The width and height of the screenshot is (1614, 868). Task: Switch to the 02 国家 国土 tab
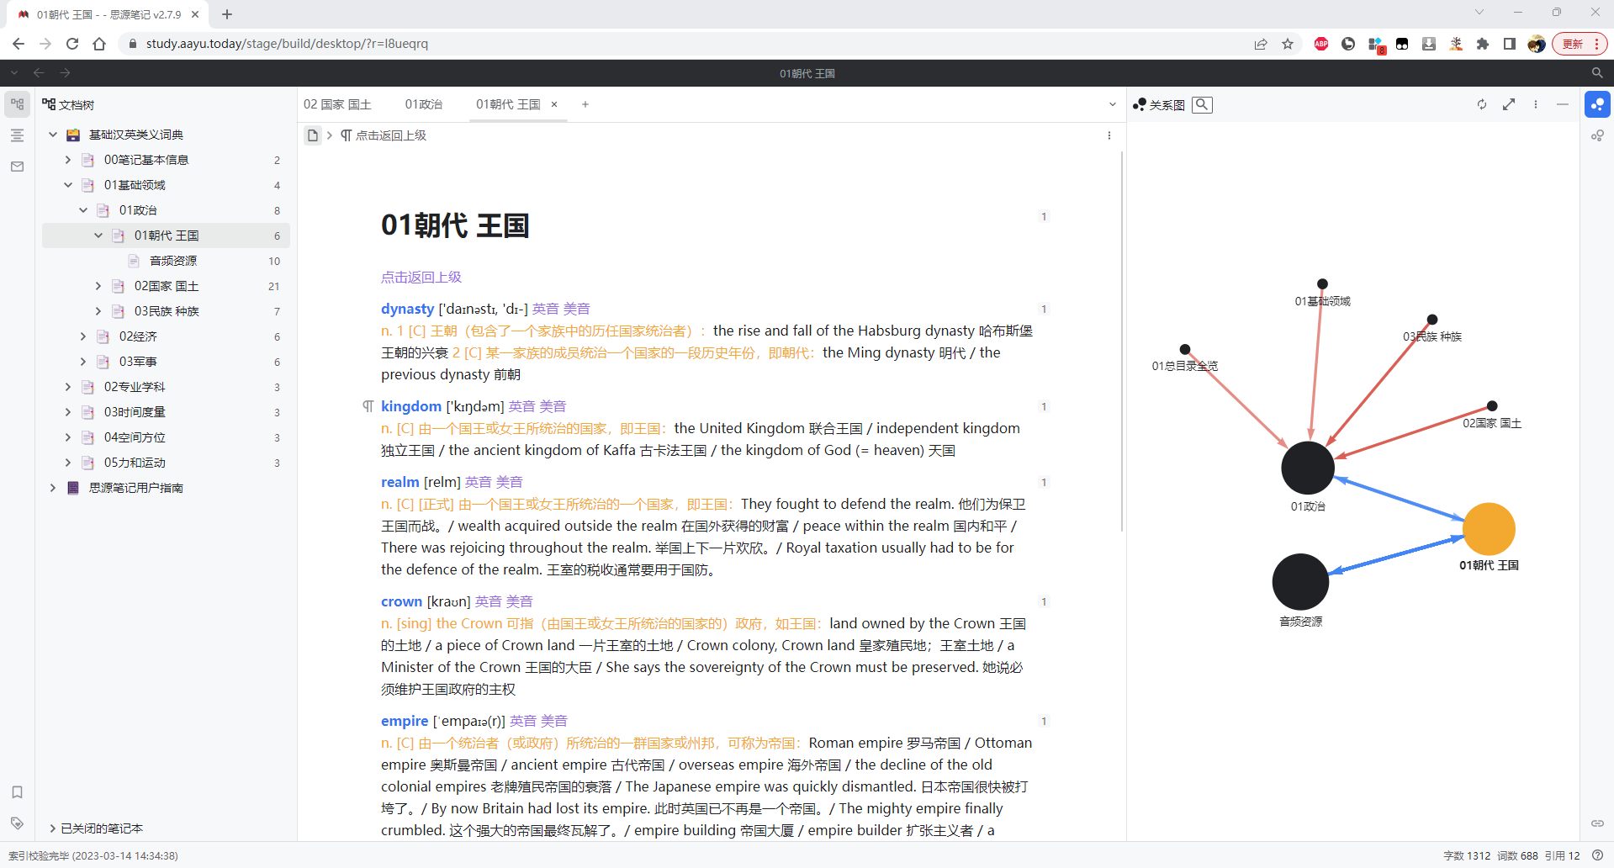337,103
